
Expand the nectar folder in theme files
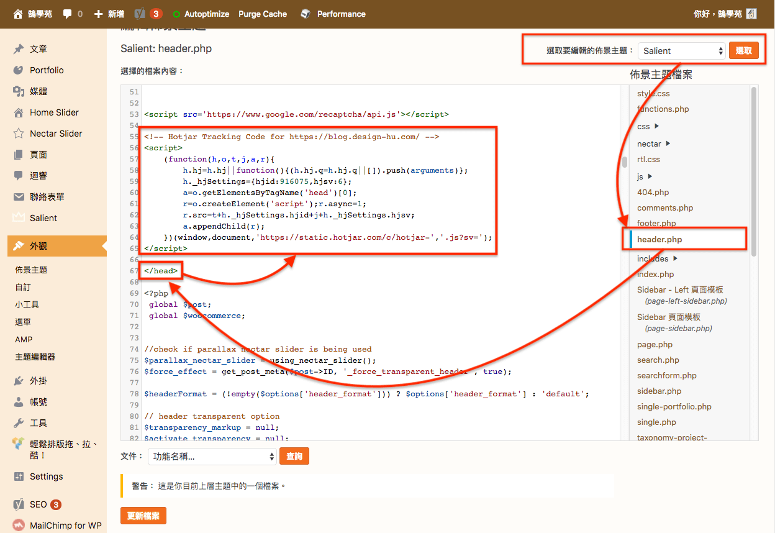[x=668, y=143]
